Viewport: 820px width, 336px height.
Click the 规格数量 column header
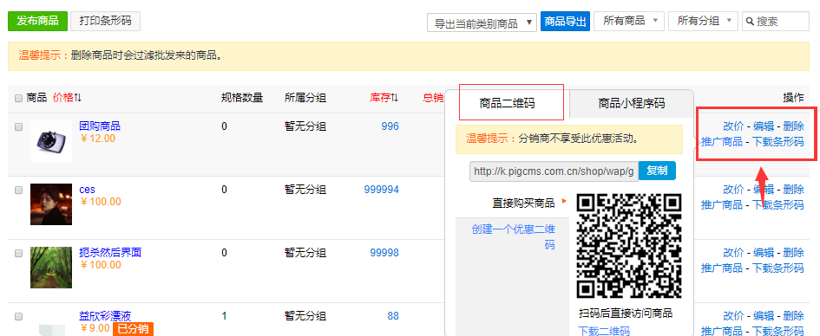click(242, 98)
